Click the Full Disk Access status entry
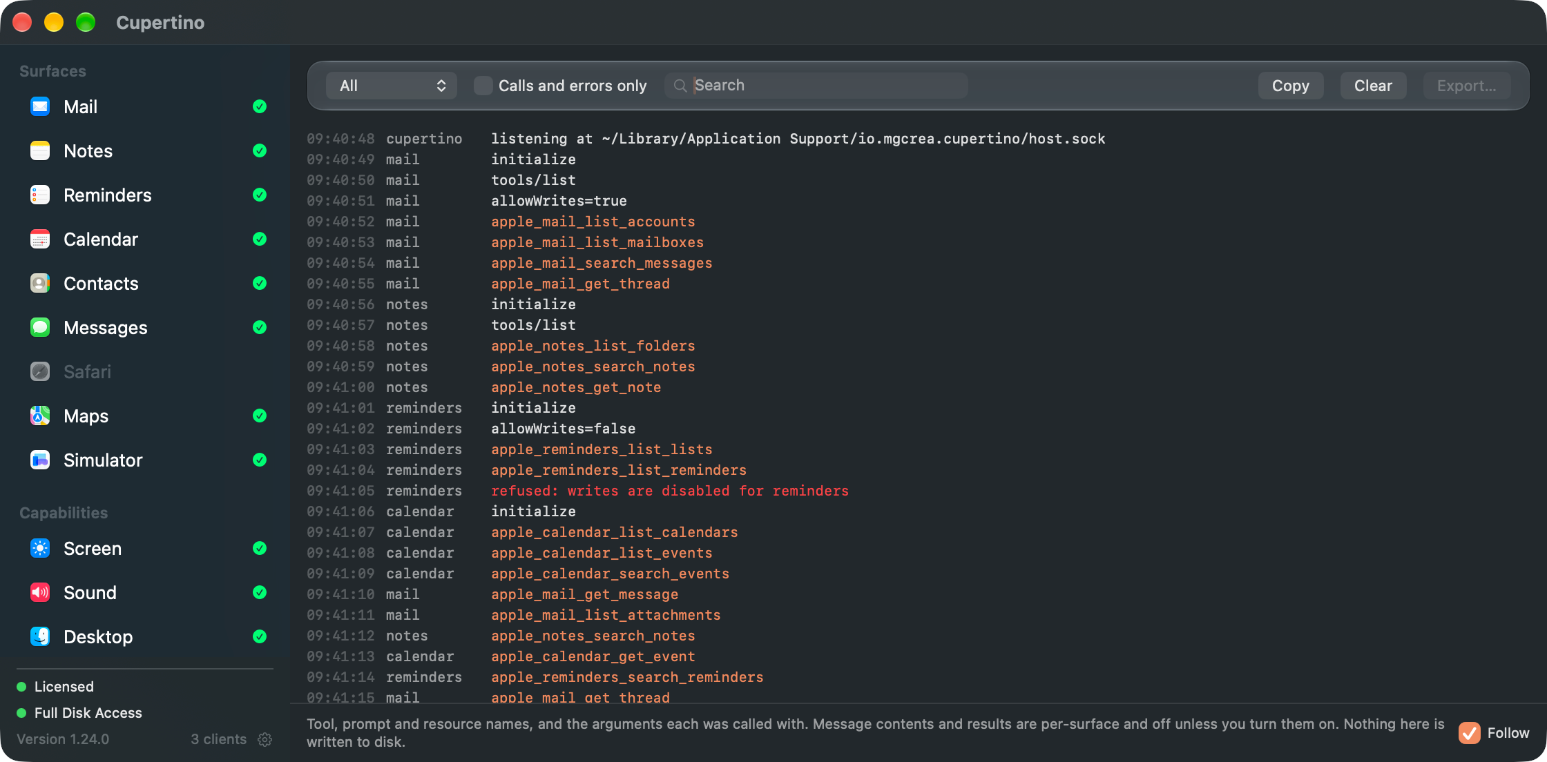The height and width of the screenshot is (762, 1547). (79, 713)
